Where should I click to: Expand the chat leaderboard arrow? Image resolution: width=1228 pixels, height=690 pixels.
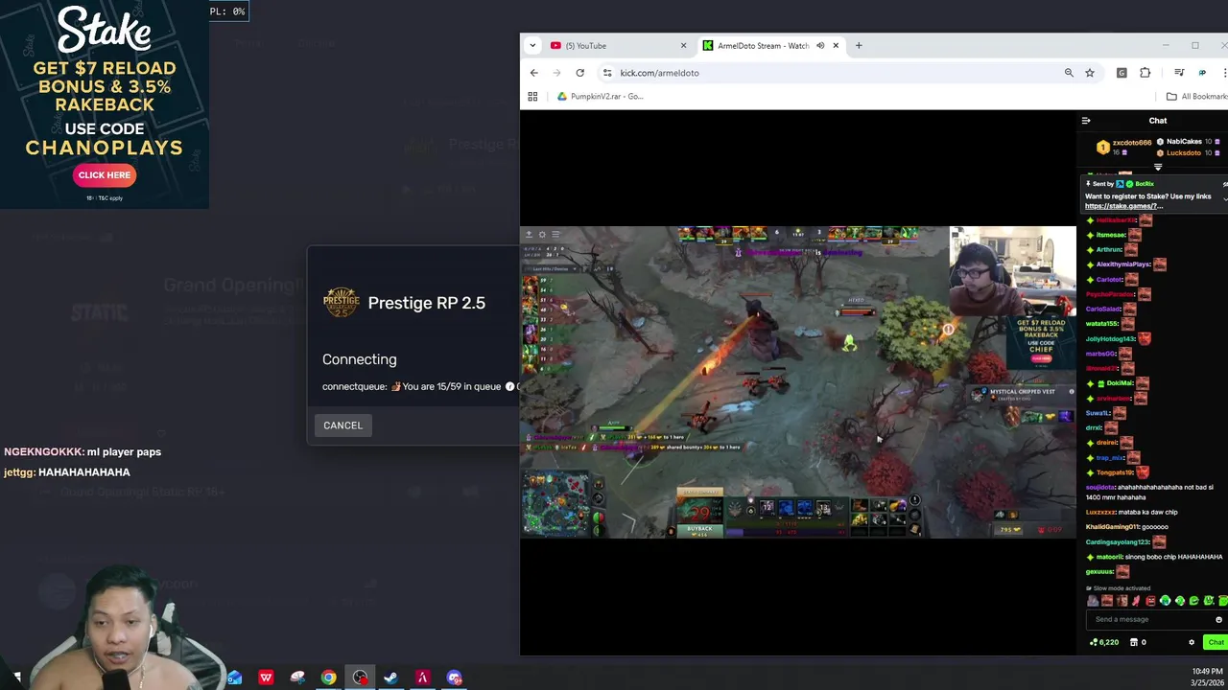pos(1158,167)
